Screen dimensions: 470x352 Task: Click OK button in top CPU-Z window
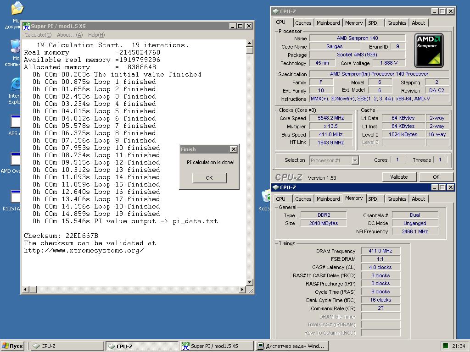click(x=436, y=177)
